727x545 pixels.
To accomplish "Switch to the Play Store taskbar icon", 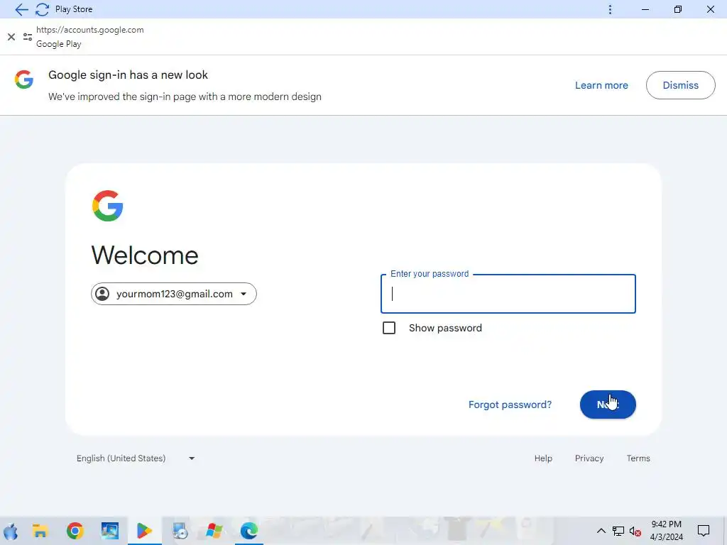I will (144, 531).
